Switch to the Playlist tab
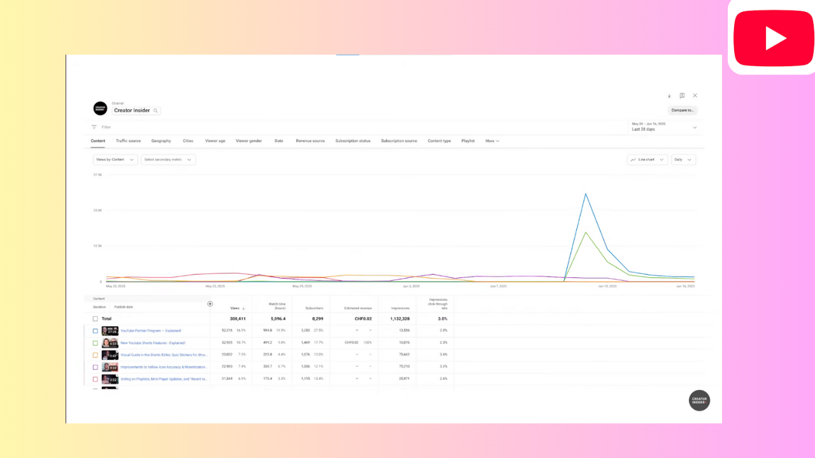 pos(468,141)
